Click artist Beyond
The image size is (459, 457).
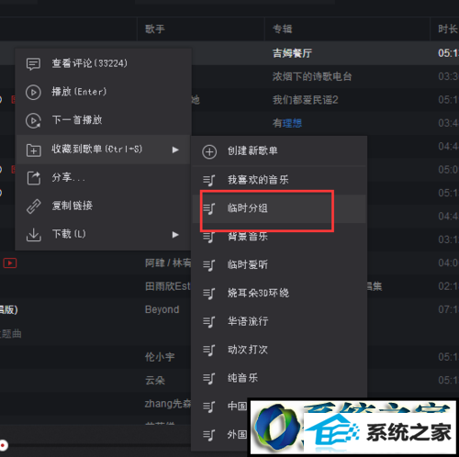pos(162,309)
